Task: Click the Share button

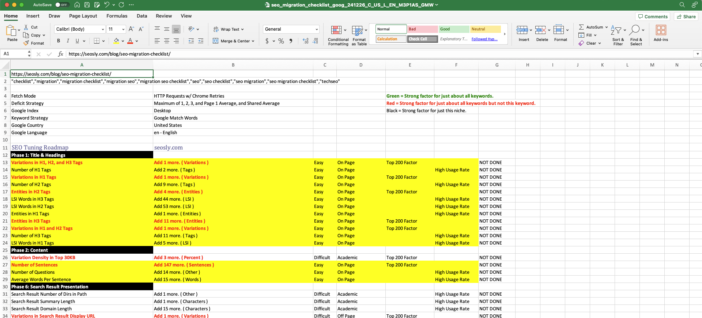Action: tap(686, 16)
